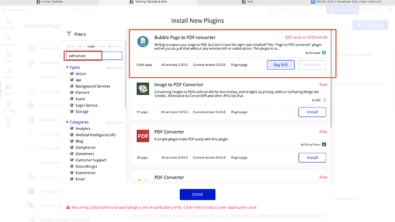The image size is (395, 222).
Task: Collapse the Types filter section
Action: 67,67
